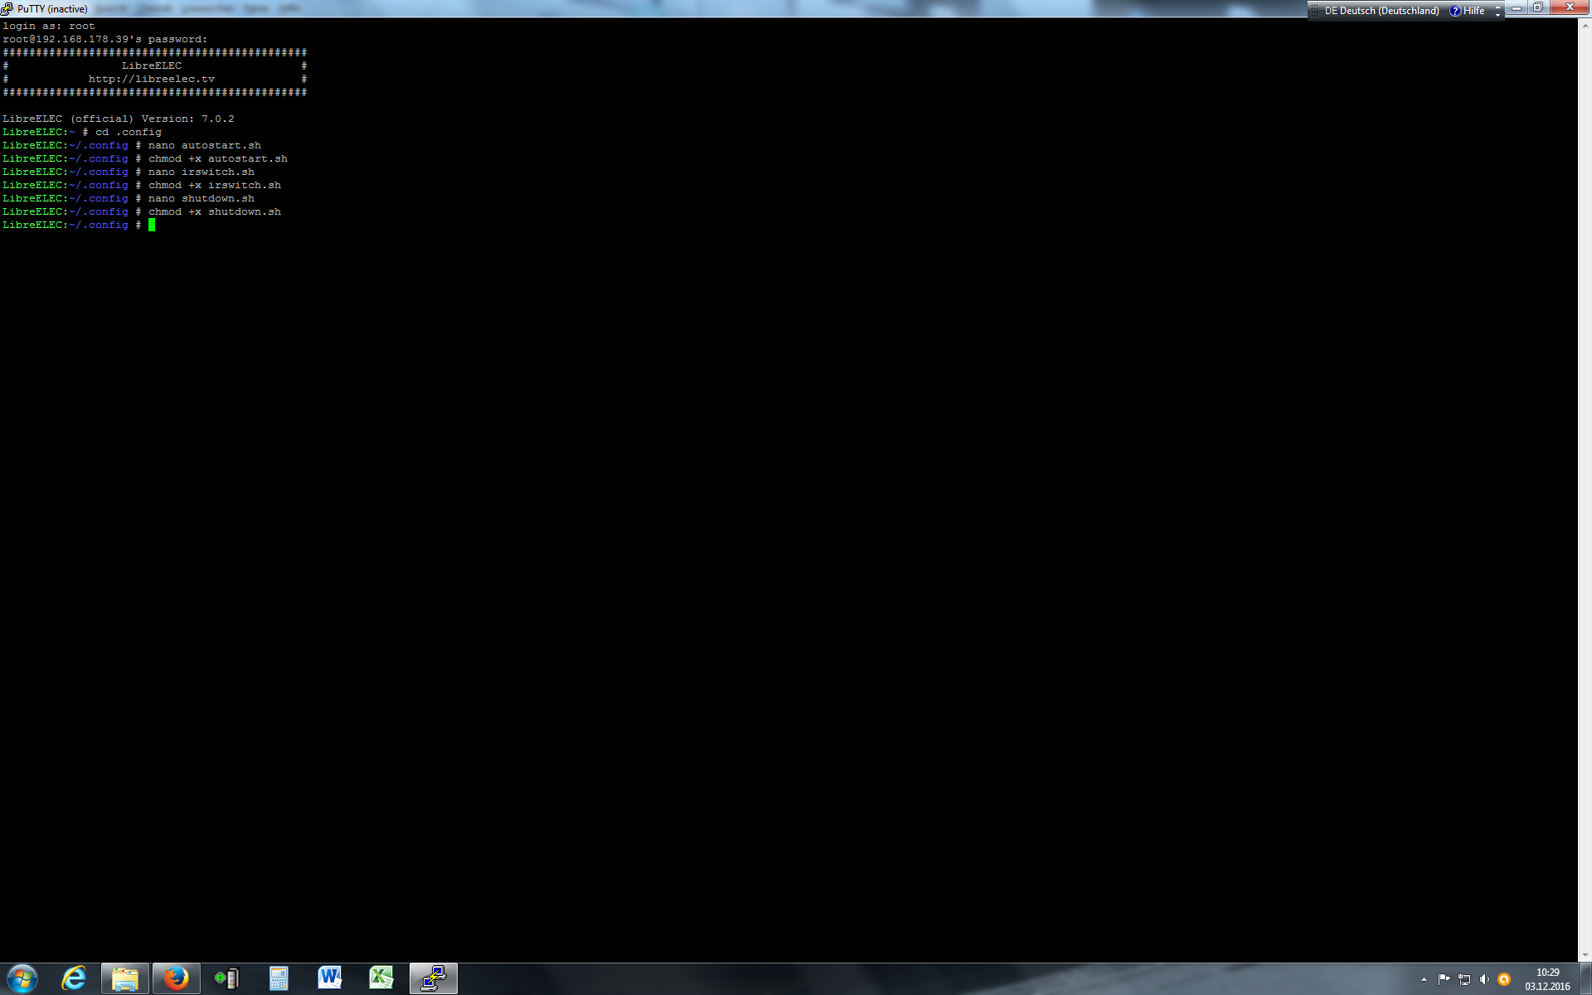This screenshot has height=995, width=1592.
Task: Open DE Deutsch language selector
Action: coord(1381,11)
